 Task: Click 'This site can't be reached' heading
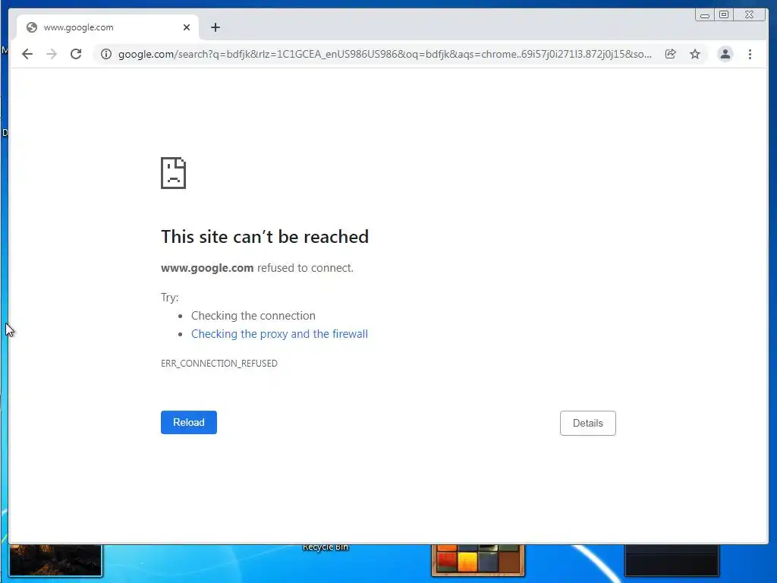(265, 237)
